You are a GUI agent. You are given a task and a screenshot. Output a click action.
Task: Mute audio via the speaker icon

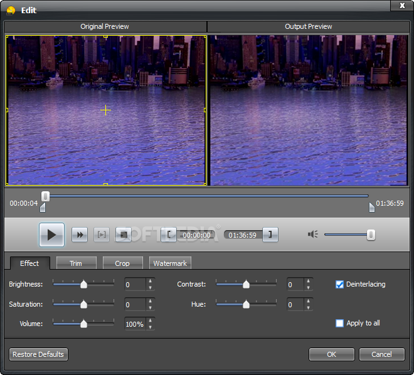click(313, 235)
